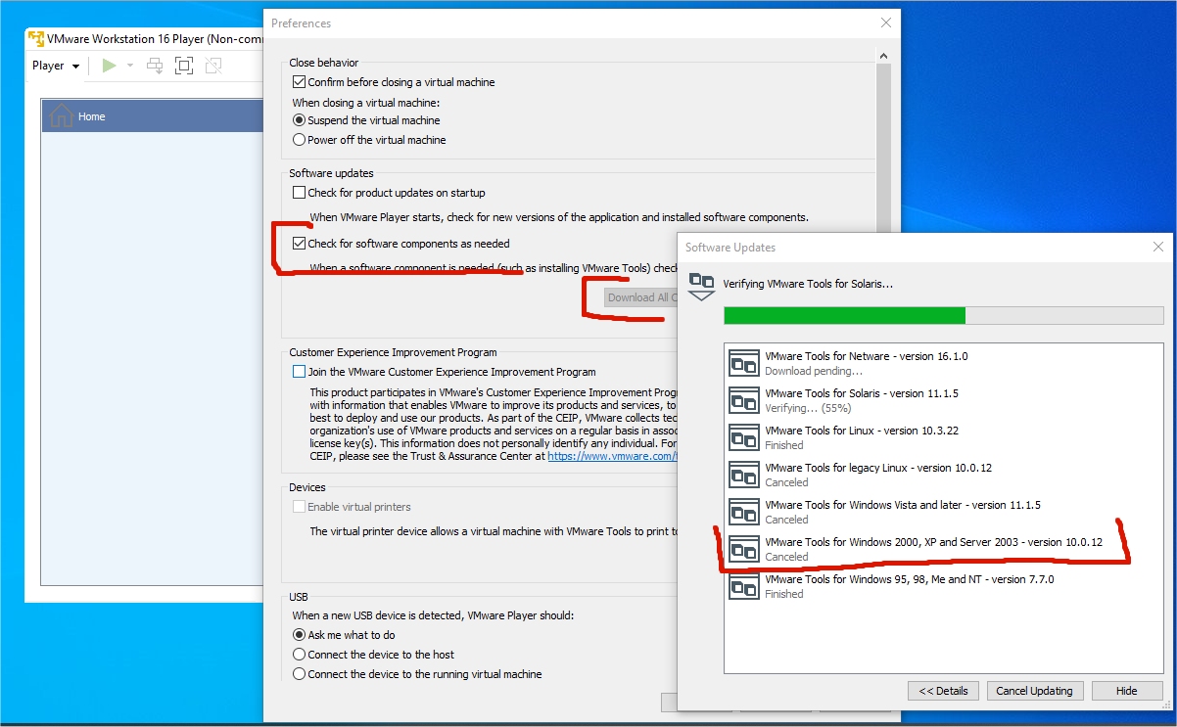Click the Download pending status under Netware
The width and height of the screenshot is (1177, 727).
pos(814,371)
